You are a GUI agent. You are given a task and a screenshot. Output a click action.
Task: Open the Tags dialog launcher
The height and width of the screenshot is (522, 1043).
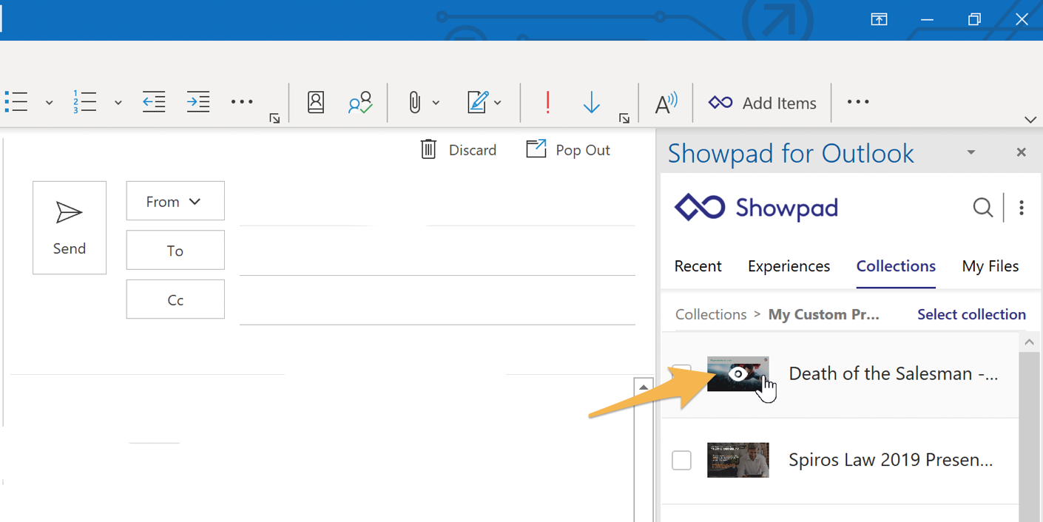point(624,118)
